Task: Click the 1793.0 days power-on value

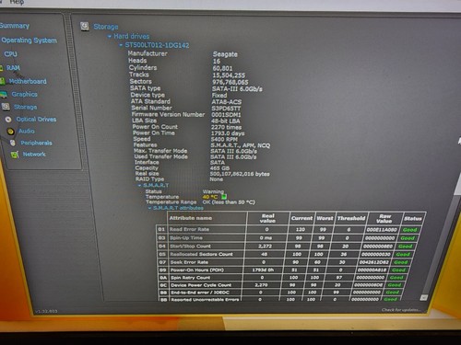Action: [228, 133]
